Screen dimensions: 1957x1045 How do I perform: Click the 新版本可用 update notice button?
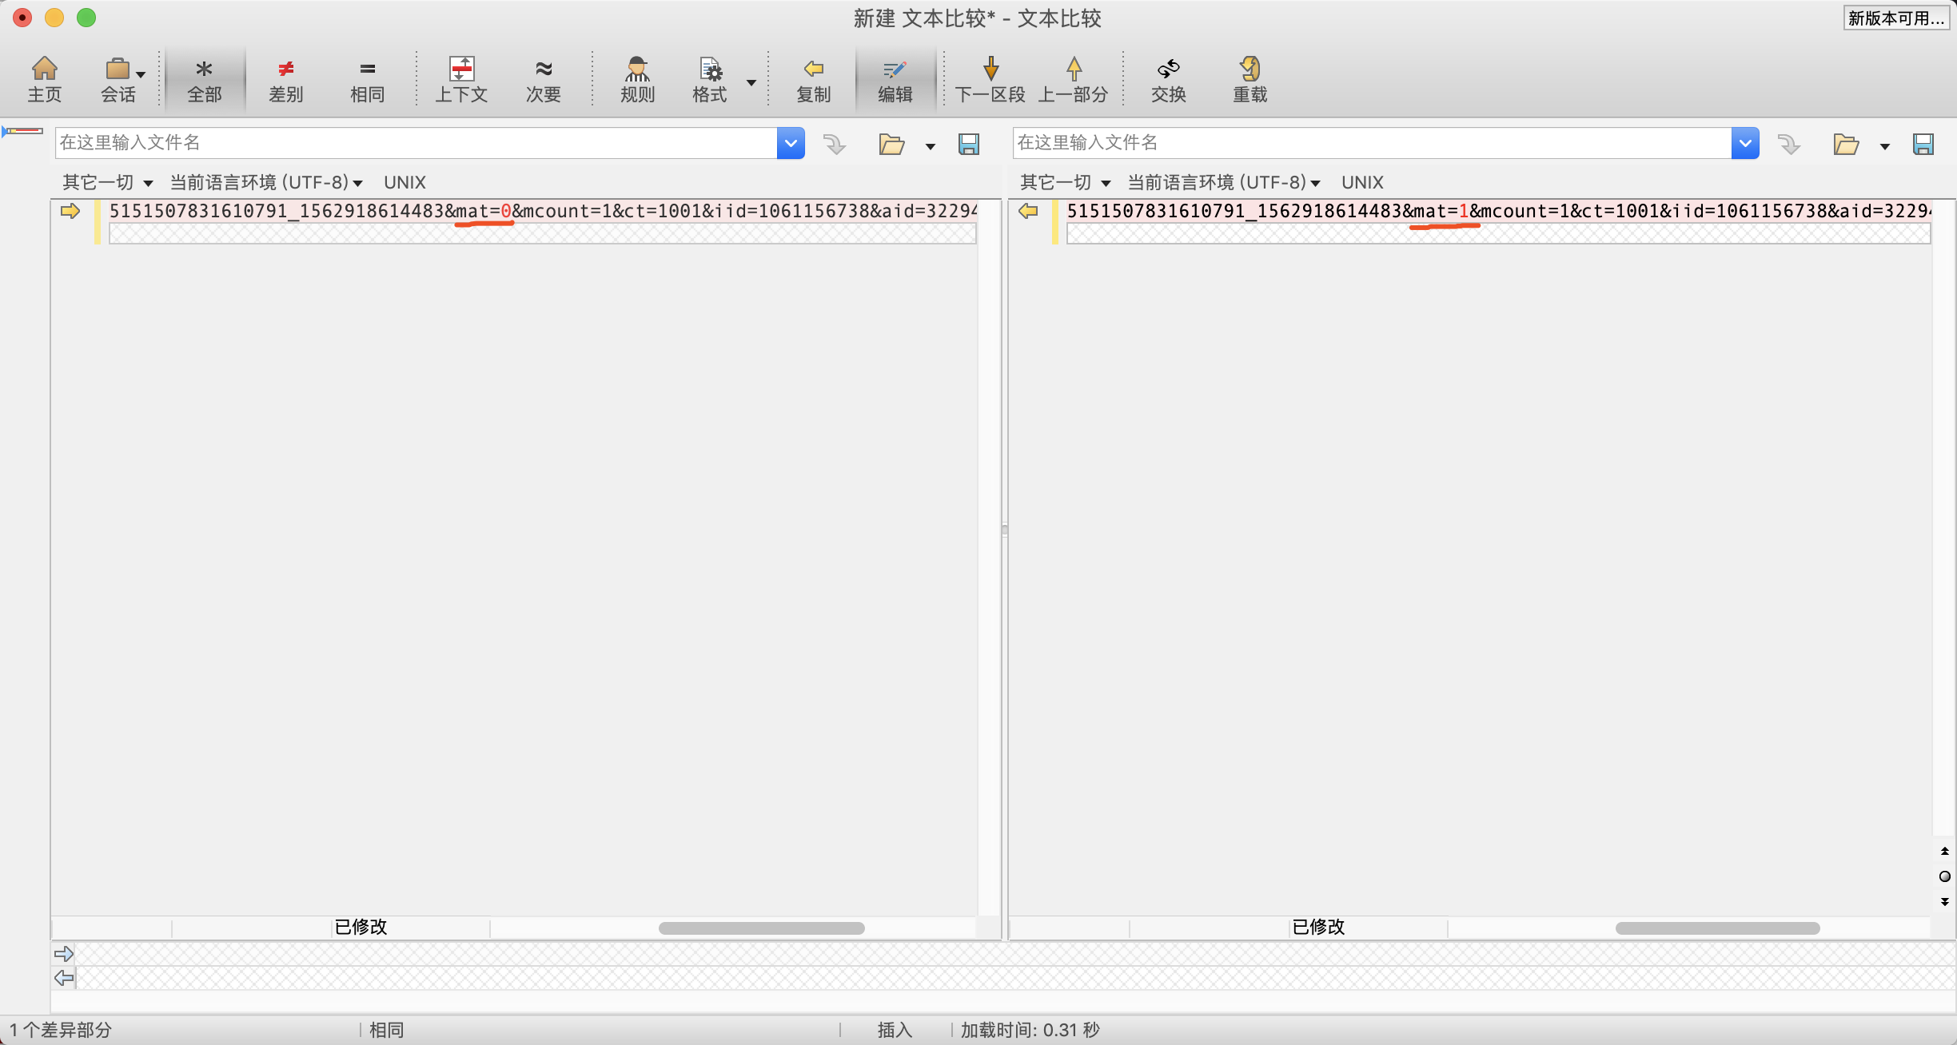[x=1895, y=18]
